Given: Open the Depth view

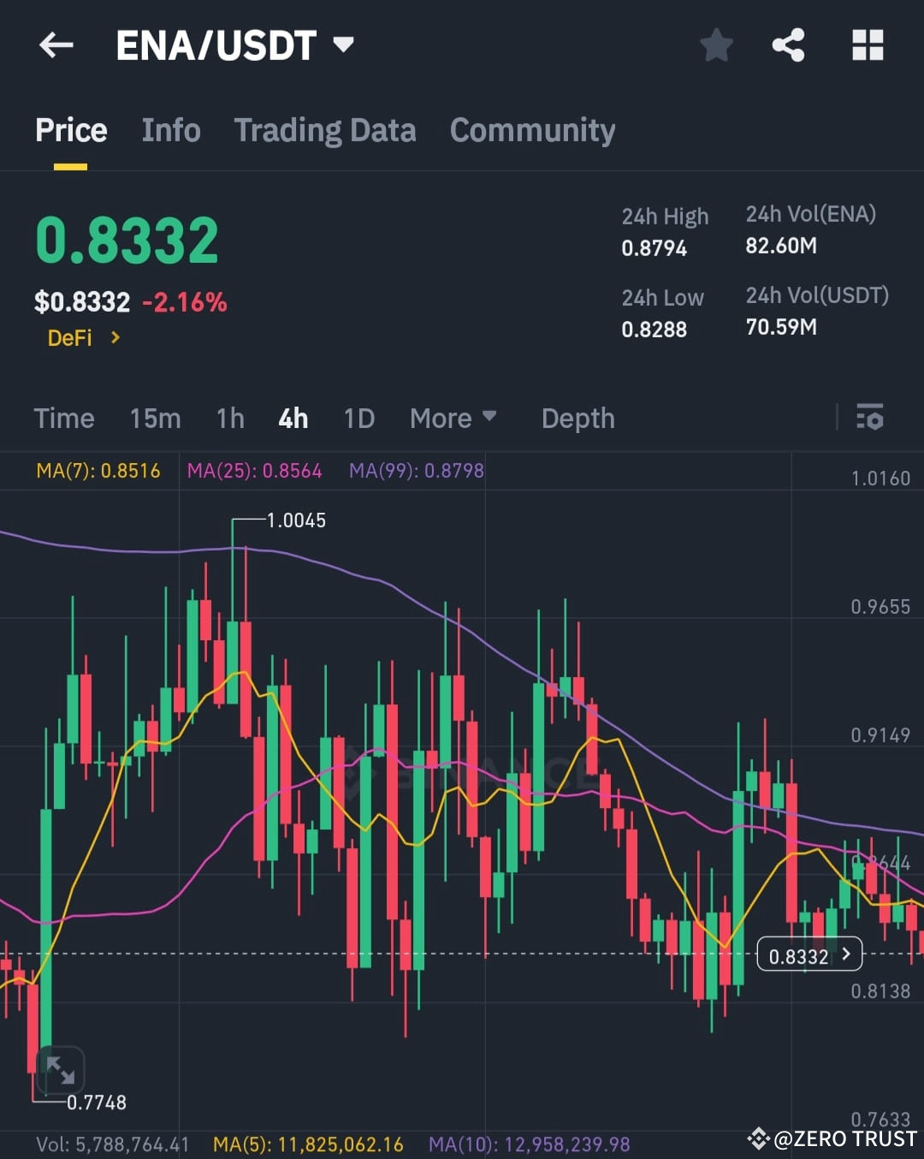Looking at the screenshot, I should point(577,419).
